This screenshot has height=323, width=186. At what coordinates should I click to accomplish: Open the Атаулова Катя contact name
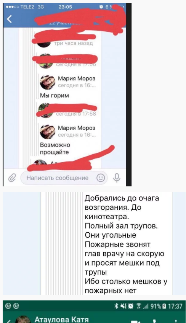coord(62,319)
